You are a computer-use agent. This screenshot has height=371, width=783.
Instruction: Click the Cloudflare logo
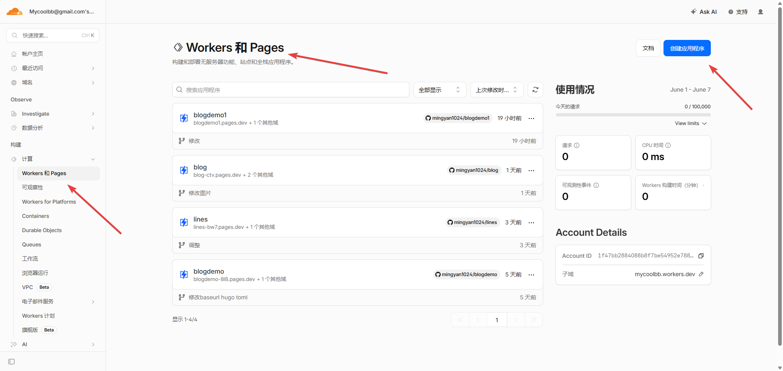(x=14, y=12)
